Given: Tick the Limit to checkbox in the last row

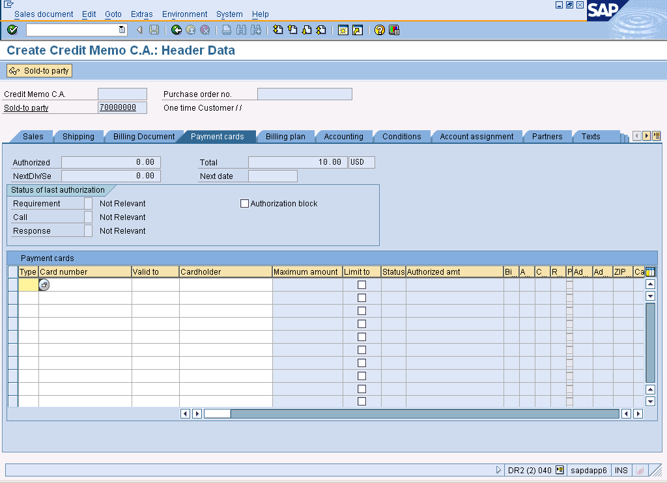Looking at the screenshot, I should tap(362, 402).
